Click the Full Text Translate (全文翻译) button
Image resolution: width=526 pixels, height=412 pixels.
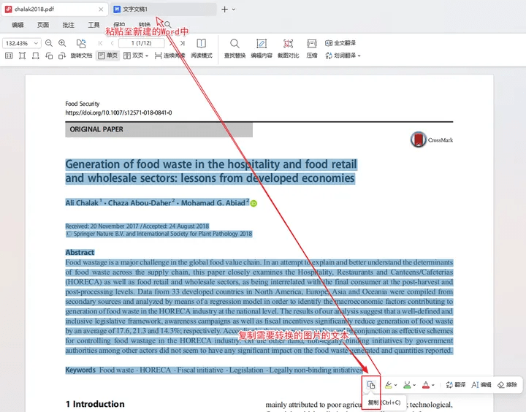340,43
